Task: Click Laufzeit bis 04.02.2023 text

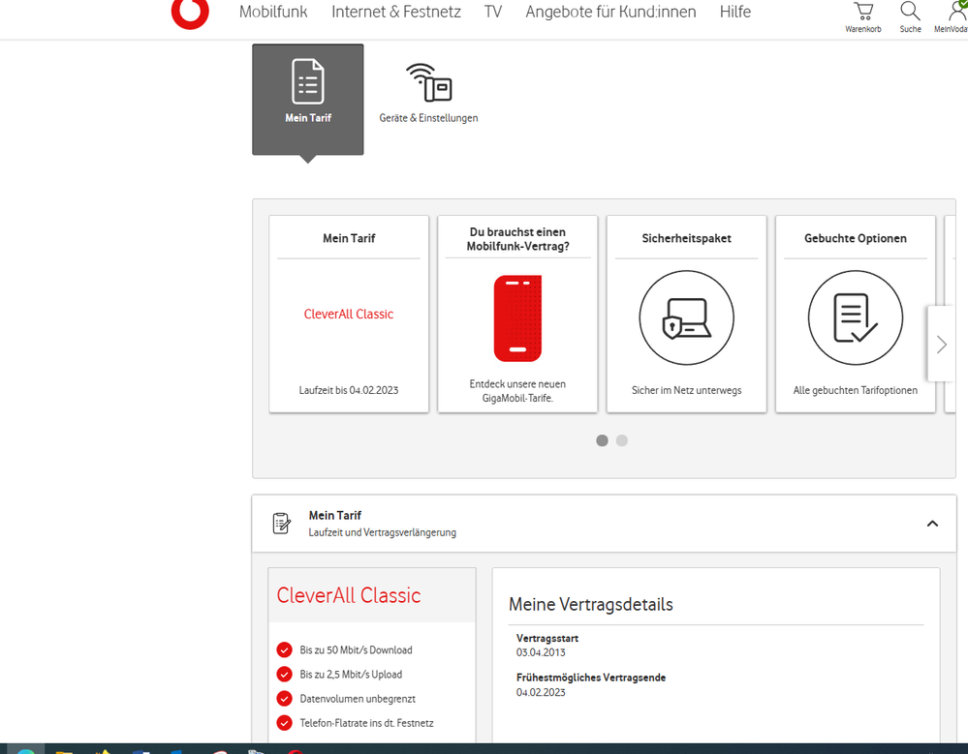Action: coord(348,390)
